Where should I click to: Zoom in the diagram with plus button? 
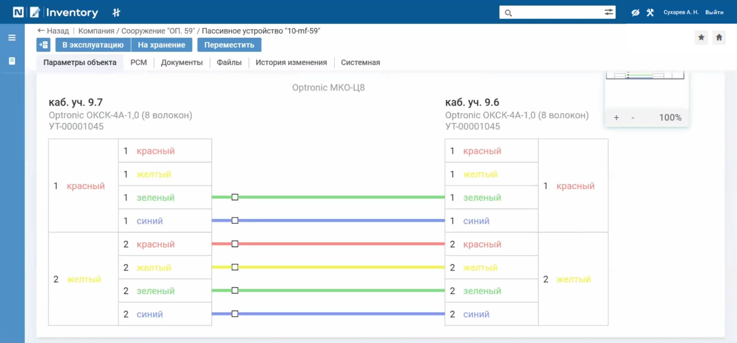[x=616, y=118]
